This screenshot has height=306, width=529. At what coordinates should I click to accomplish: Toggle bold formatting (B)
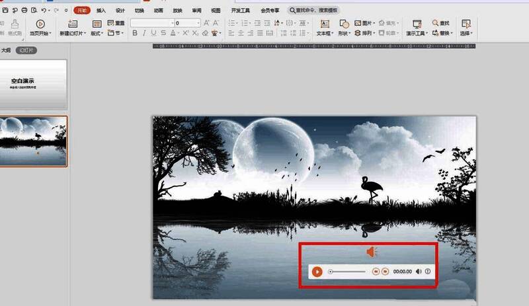coord(135,33)
